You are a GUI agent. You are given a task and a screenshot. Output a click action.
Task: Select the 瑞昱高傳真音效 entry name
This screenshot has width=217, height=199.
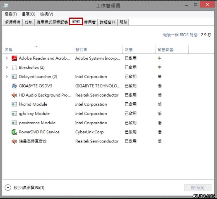[x=33, y=141]
